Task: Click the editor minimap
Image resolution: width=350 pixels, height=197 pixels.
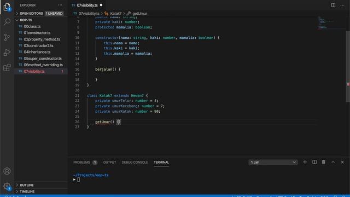Action: 331,23
